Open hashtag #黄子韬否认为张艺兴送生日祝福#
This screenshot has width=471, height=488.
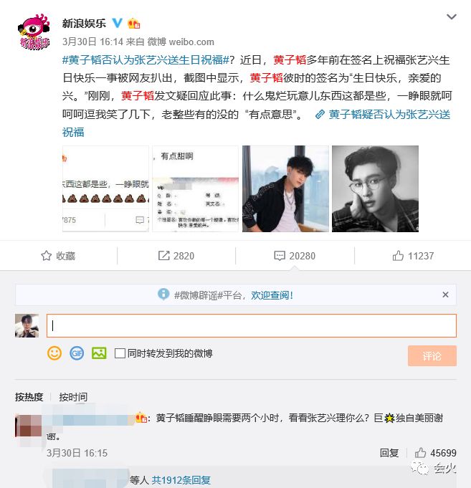[146, 59]
